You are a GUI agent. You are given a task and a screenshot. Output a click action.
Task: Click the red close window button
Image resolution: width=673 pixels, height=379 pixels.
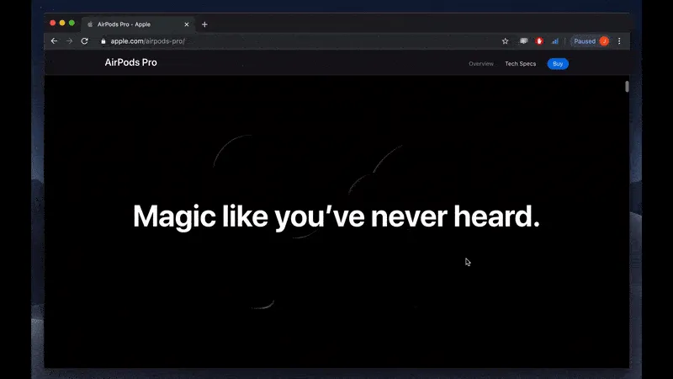click(53, 24)
